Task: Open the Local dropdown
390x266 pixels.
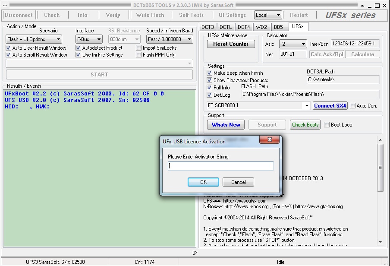Action: [x=268, y=15]
